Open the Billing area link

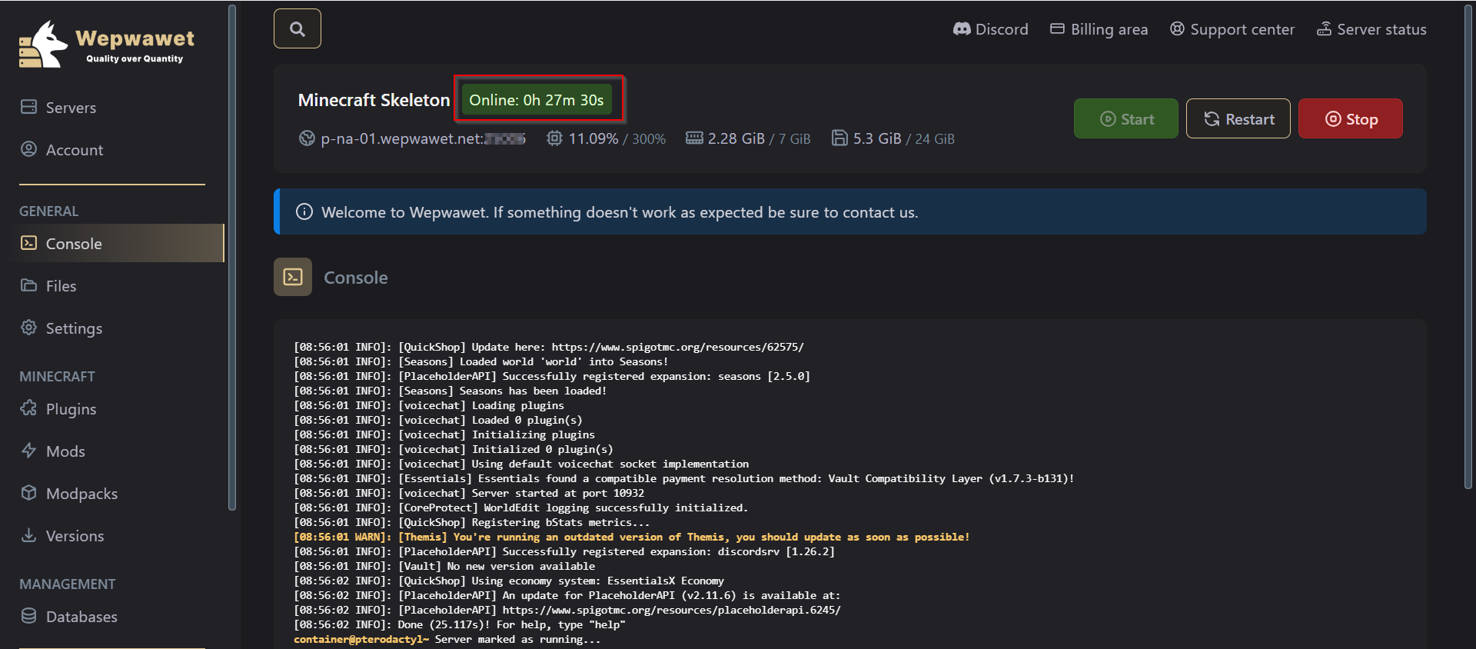tap(1099, 29)
